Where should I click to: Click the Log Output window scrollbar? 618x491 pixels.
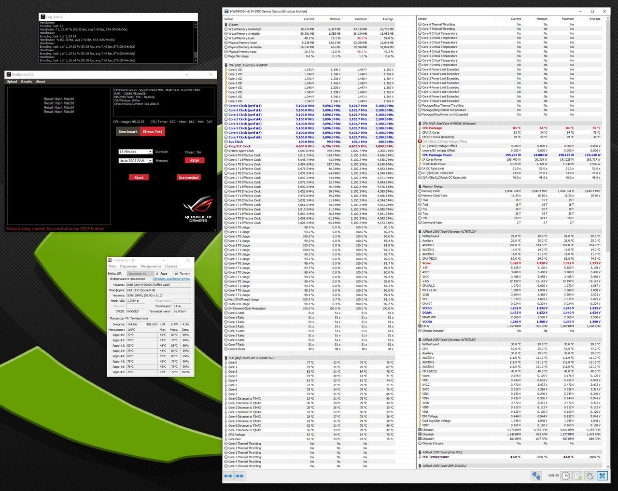point(195,41)
